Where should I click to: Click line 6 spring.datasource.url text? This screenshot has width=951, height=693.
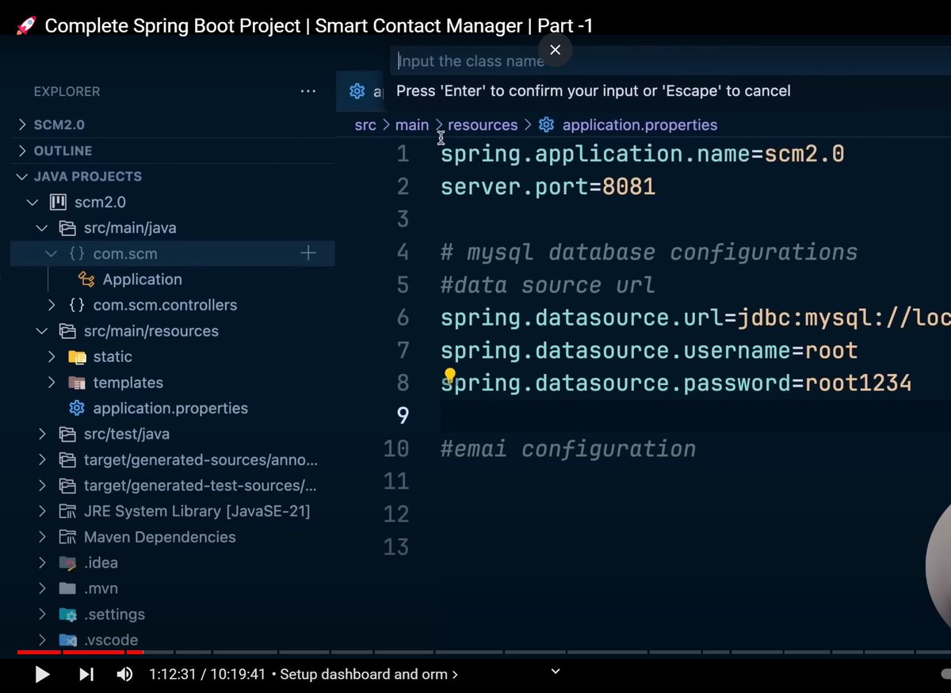click(x=696, y=318)
